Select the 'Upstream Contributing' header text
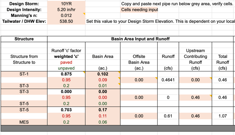The image size is (235, 135). tap(196, 54)
